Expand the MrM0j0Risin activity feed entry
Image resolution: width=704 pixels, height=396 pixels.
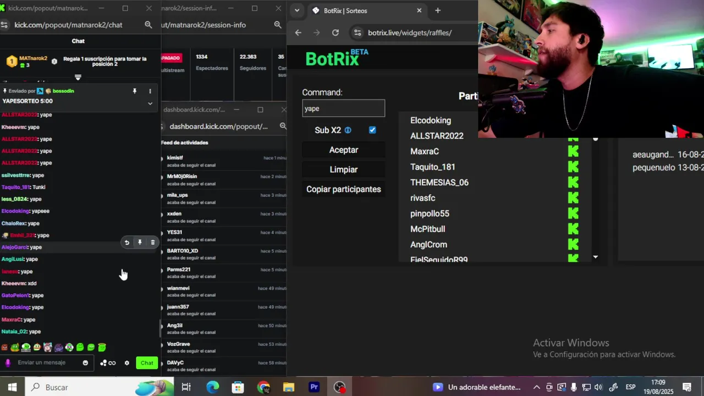point(162,178)
